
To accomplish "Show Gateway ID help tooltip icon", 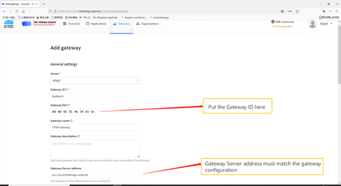I will point(67,89).
